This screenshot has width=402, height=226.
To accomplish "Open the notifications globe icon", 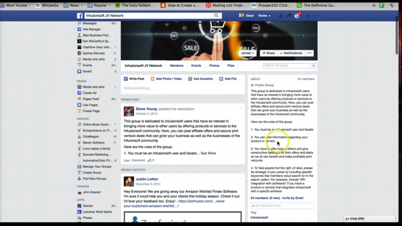I will tap(297, 16).
